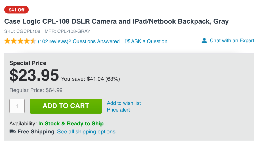Click the quantity input field
259x144 pixels.
(x=17, y=106)
